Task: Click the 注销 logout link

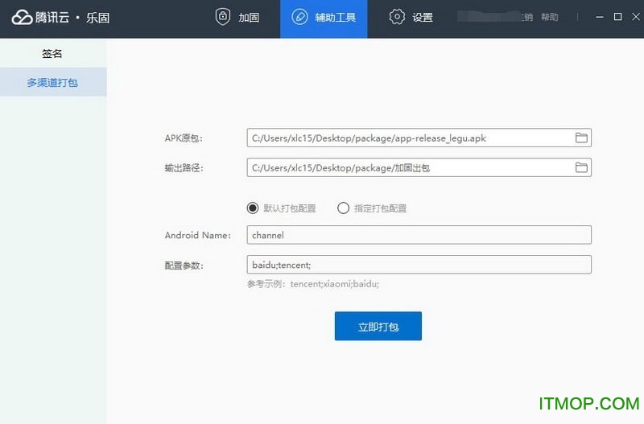Action: pyautogui.click(x=527, y=18)
